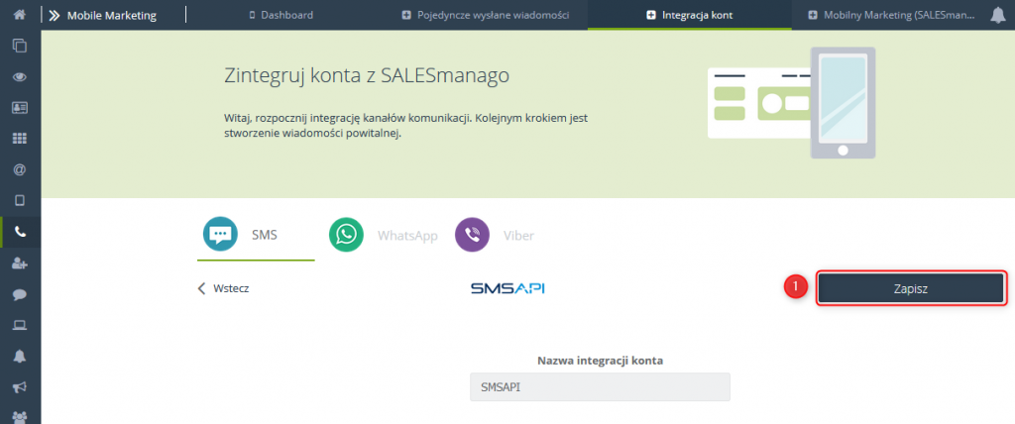Click the SMSAPI logo
1015x424 pixels.
coord(507,288)
